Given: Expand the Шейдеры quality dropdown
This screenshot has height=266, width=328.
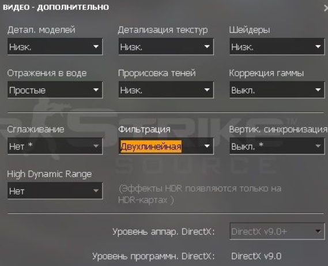Looking at the screenshot, I should 277,47.
